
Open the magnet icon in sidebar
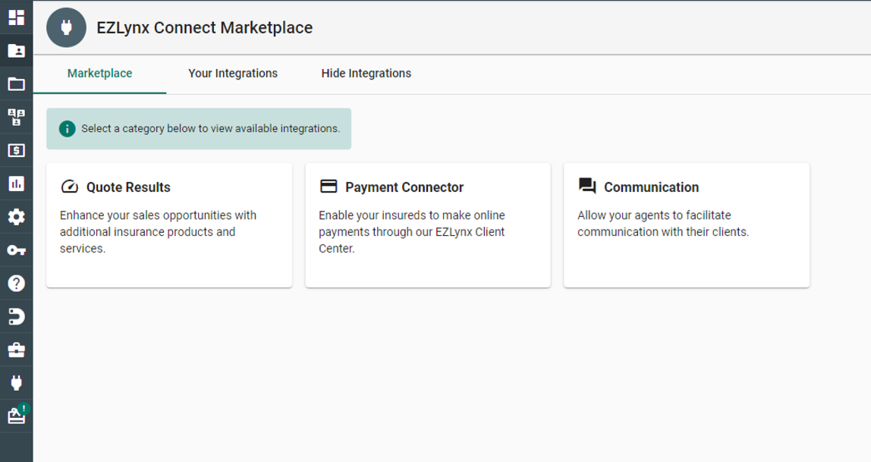pyautogui.click(x=16, y=317)
